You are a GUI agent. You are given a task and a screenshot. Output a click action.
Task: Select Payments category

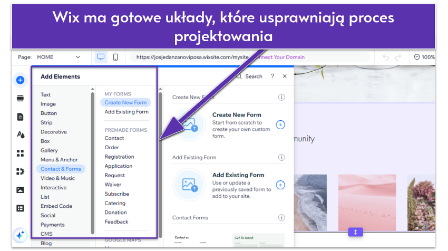click(52, 225)
